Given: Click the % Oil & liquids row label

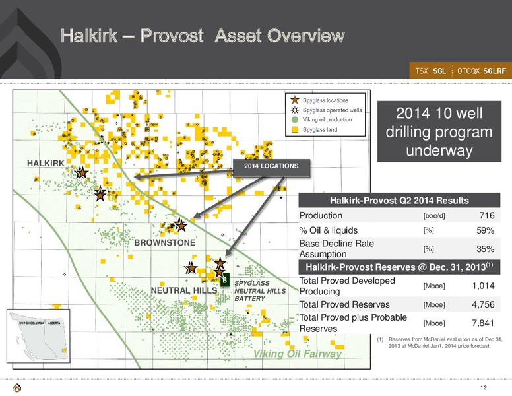Looking at the screenshot, I should pyautogui.click(x=329, y=230).
